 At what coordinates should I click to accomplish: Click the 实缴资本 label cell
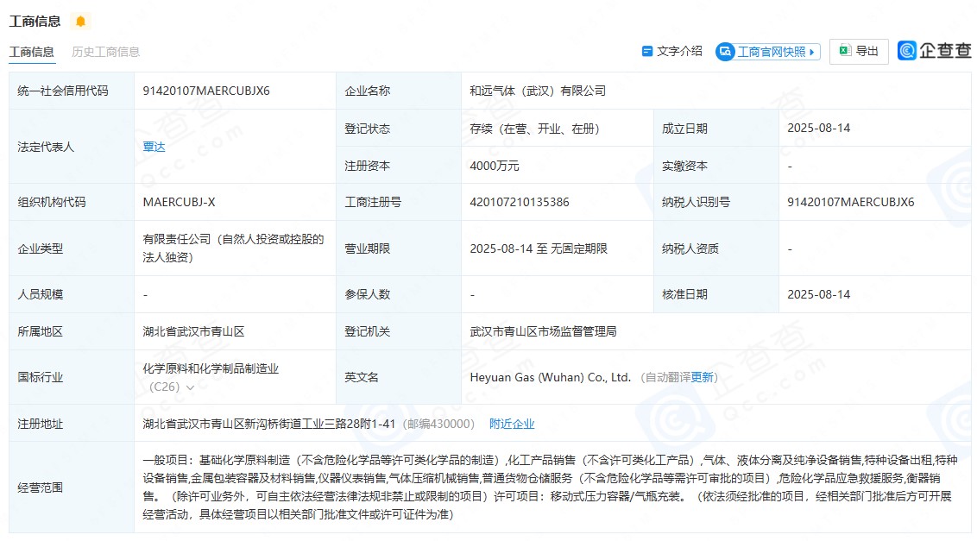[x=716, y=166]
